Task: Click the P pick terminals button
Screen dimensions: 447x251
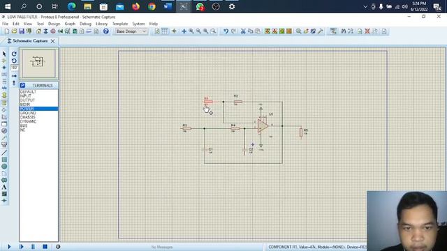Action: (23, 85)
